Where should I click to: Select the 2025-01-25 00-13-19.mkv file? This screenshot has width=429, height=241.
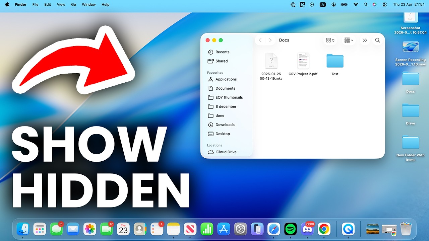click(271, 66)
